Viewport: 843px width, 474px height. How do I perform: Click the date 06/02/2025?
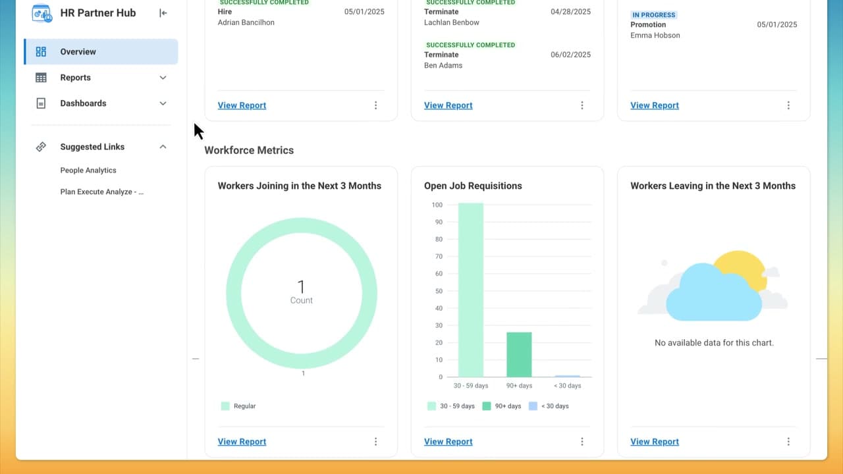pos(571,55)
